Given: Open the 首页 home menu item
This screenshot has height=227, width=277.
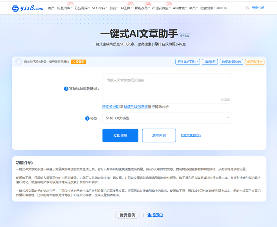Looking at the screenshot, I should click(51, 8).
